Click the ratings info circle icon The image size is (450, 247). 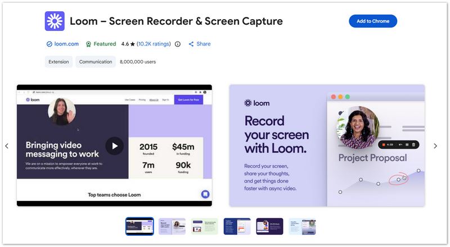178,44
